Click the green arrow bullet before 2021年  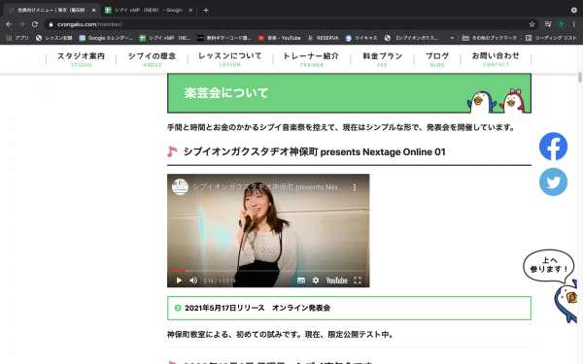pos(178,308)
